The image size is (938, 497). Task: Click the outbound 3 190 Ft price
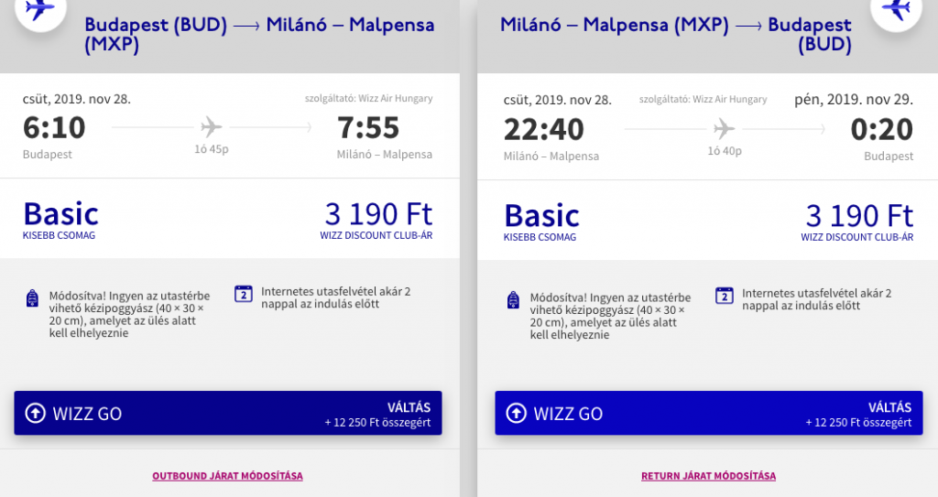[x=378, y=214]
